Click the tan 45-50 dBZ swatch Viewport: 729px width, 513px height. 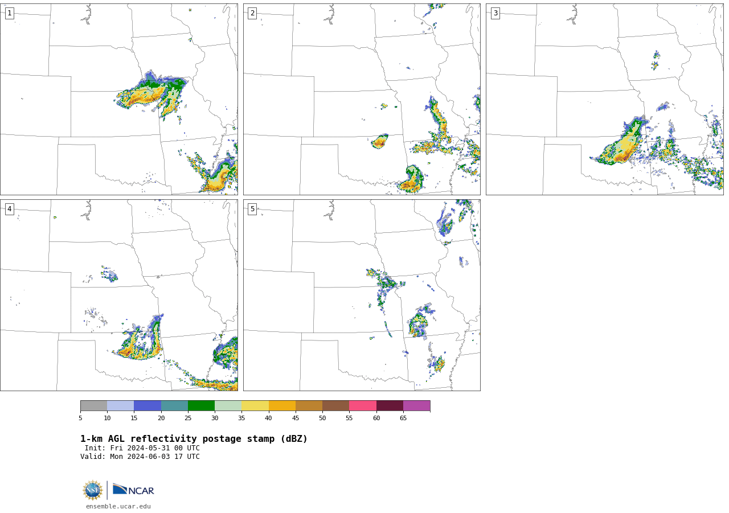[309, 406]
